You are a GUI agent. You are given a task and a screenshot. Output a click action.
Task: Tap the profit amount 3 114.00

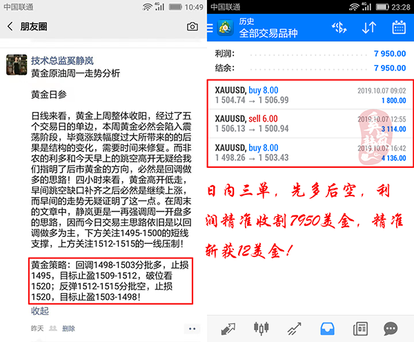point(394,129)
